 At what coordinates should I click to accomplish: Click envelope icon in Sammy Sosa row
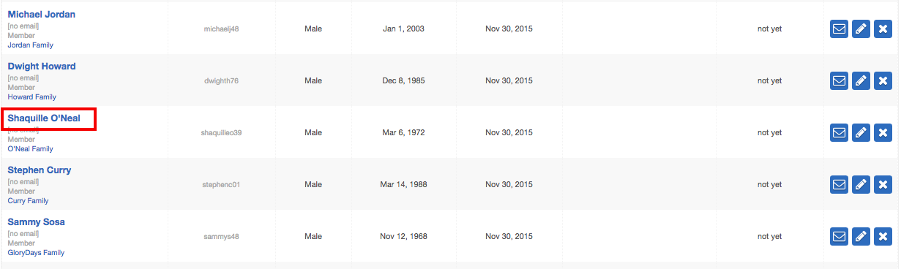click(x=840, y=237)
